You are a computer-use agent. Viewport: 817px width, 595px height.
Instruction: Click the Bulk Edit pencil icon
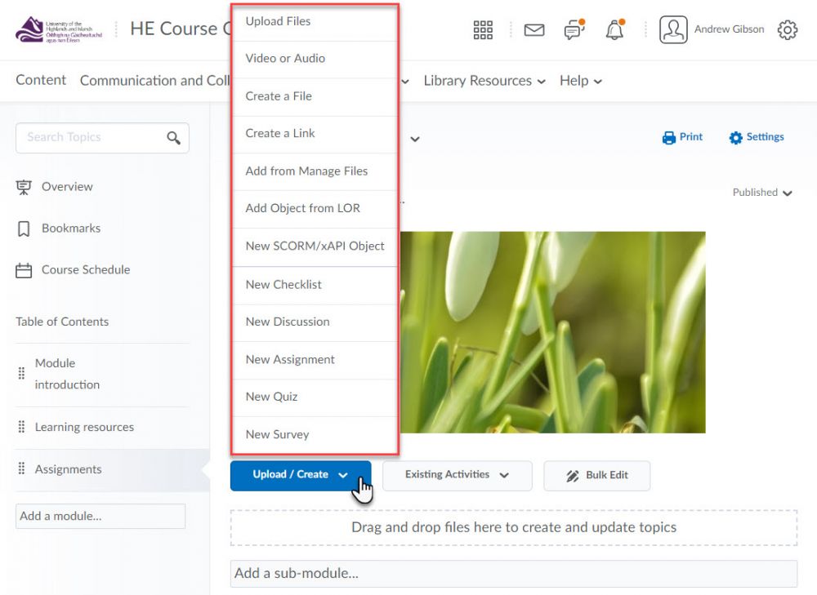pyautogui.click(x=573, y=476)
